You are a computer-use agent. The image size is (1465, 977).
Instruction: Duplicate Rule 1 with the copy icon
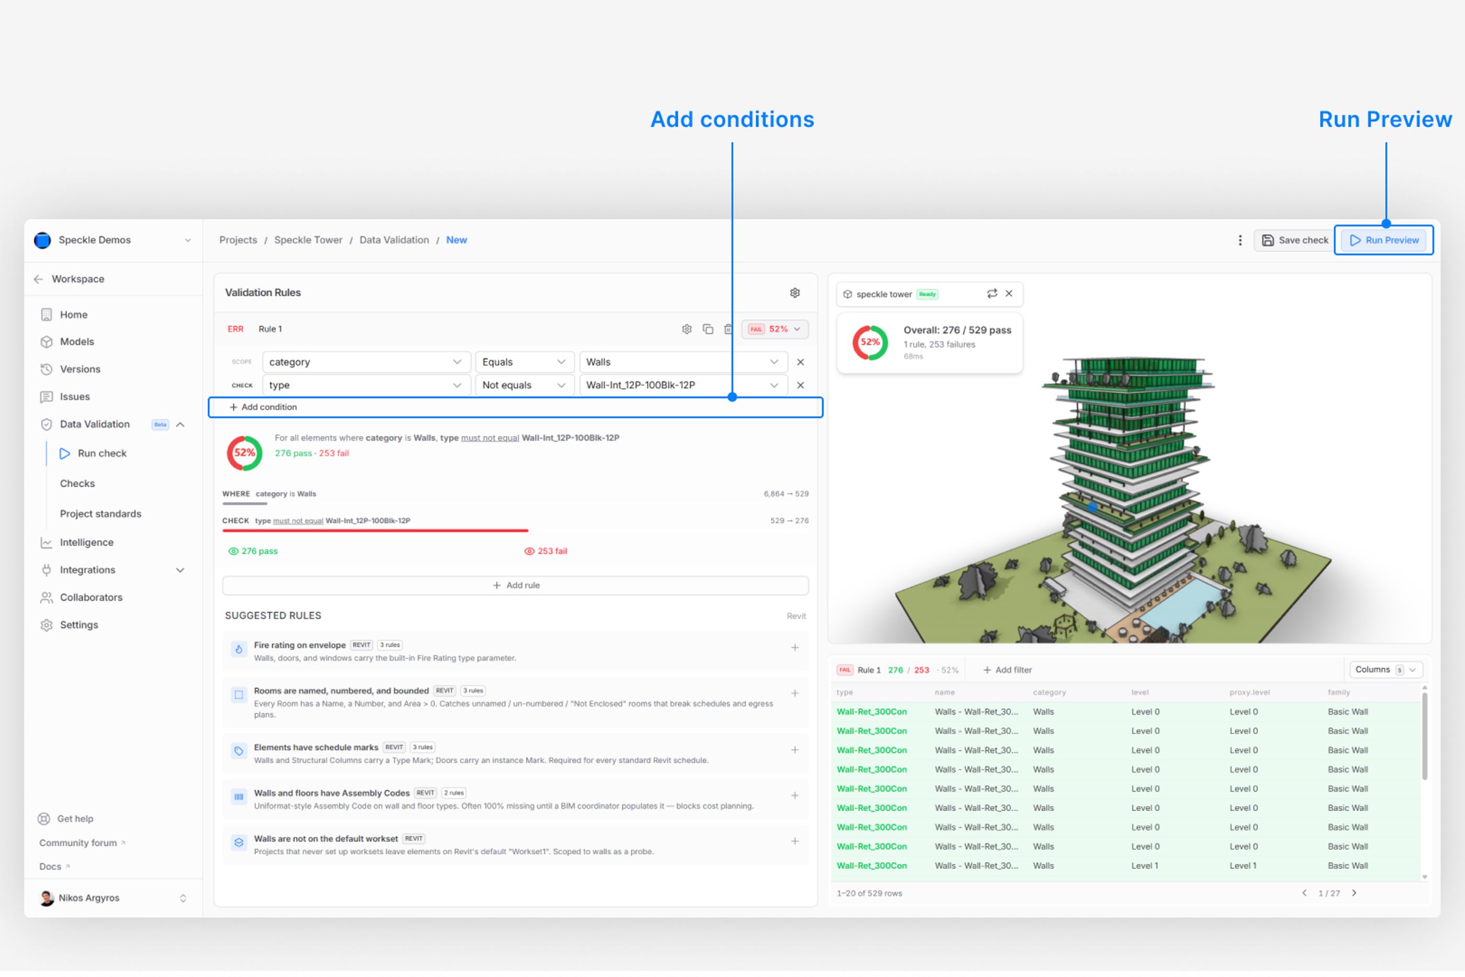click(707, 329)
